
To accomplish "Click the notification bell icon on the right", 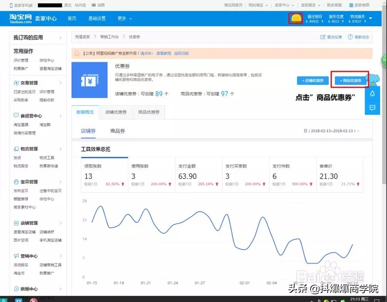I will pyautogui.click(x=372, y=93).
